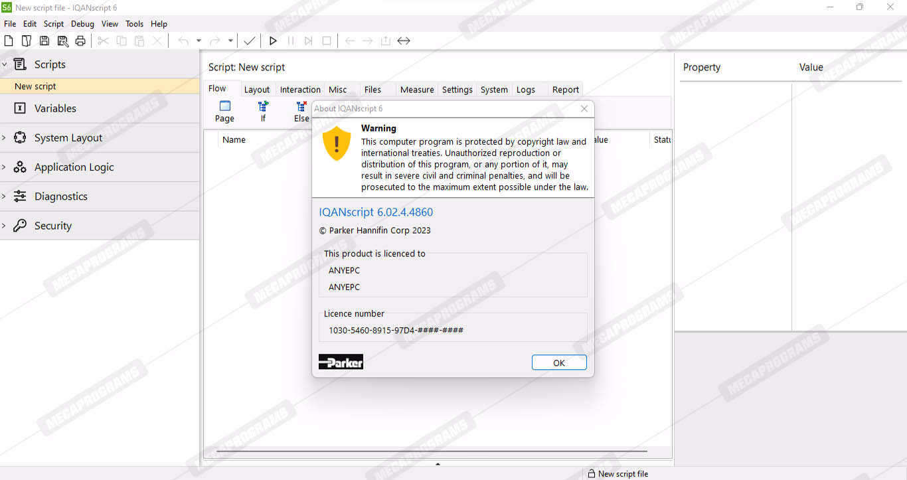Screen dimensions: 907x480
Task: Click the Variables icon in sidebar
Action: pos(20,108)
